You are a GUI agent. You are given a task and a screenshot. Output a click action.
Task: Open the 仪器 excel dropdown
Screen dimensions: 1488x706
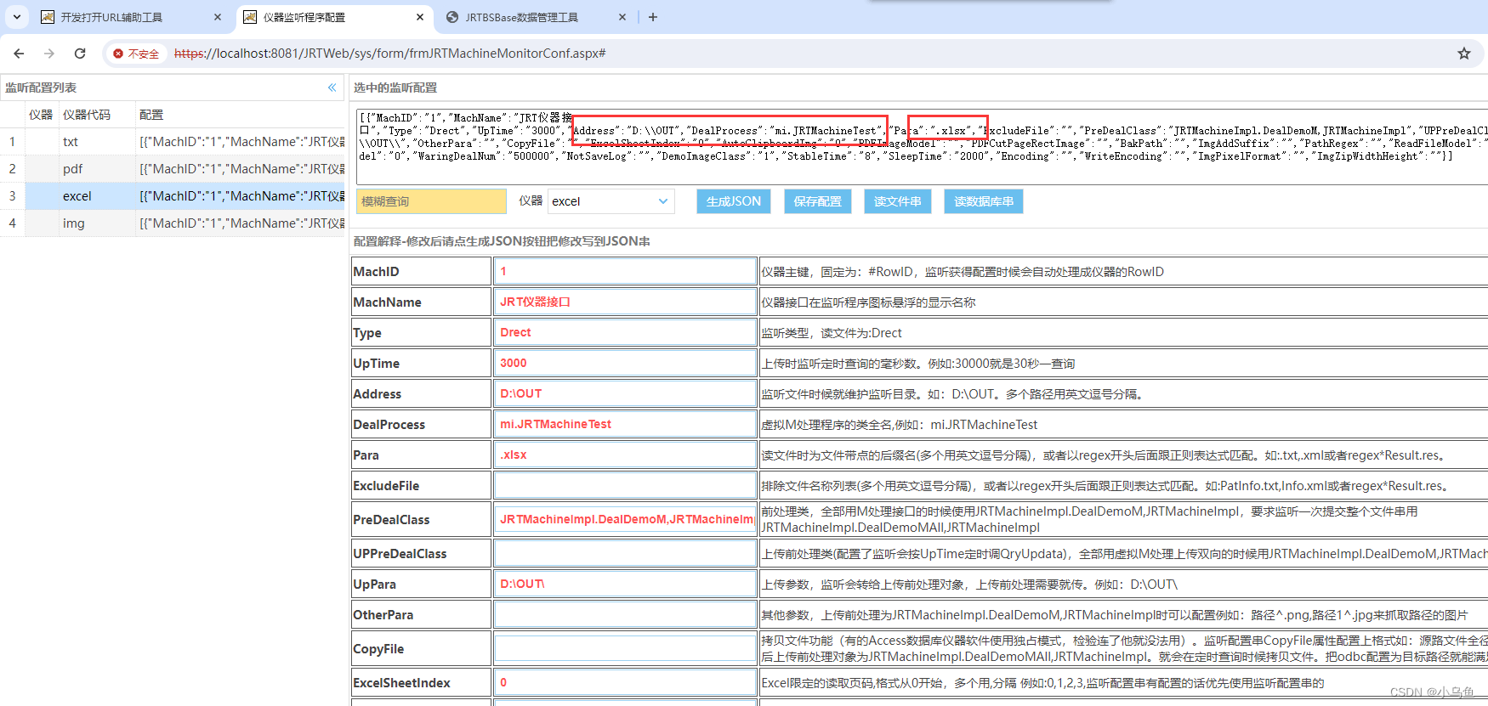[x=611, y=201]
